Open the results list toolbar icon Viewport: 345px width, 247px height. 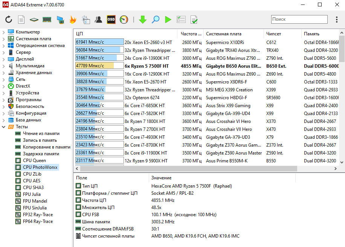(181, 20)
